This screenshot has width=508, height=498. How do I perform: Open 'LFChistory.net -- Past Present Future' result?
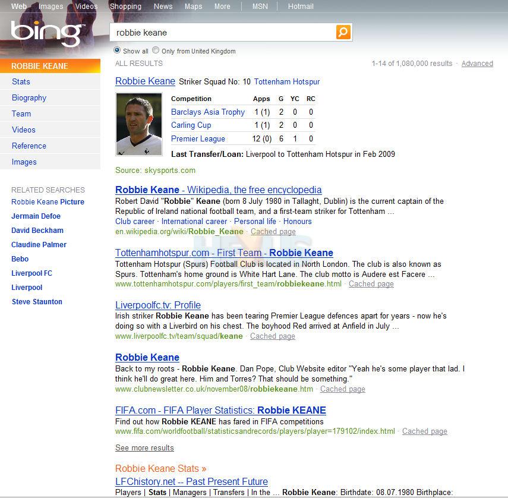click(x=191, y=481)
